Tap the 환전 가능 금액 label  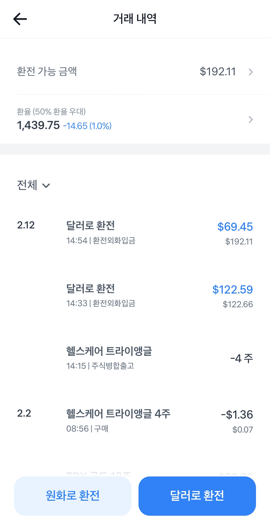47,72
